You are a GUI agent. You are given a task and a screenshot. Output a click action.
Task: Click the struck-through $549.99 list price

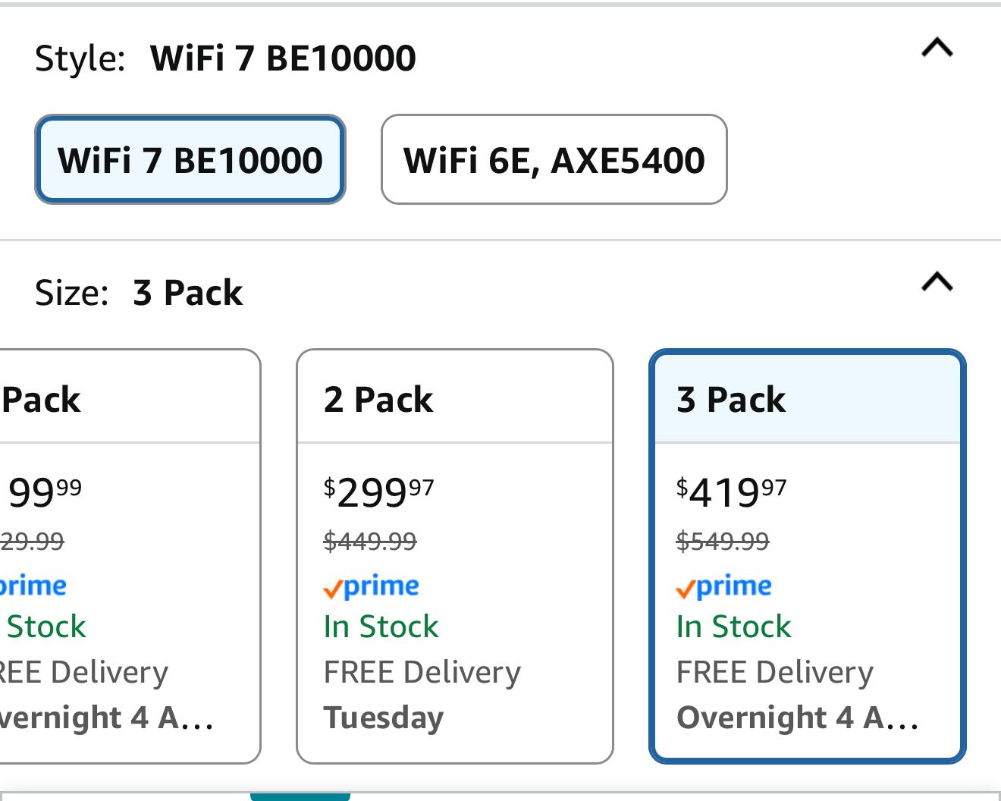tap(723, 542)
